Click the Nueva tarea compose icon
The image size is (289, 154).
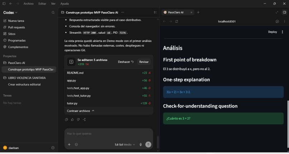[5, 21]
